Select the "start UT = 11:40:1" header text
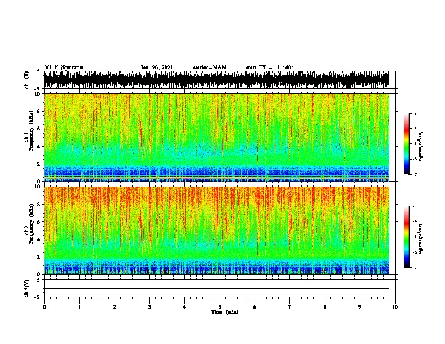Viewport: 445px width, 344px height. click(271, 67)
